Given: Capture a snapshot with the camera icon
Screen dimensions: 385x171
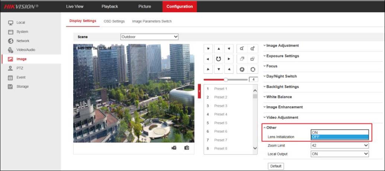Looking at the screenshot, I should (187, 148).
